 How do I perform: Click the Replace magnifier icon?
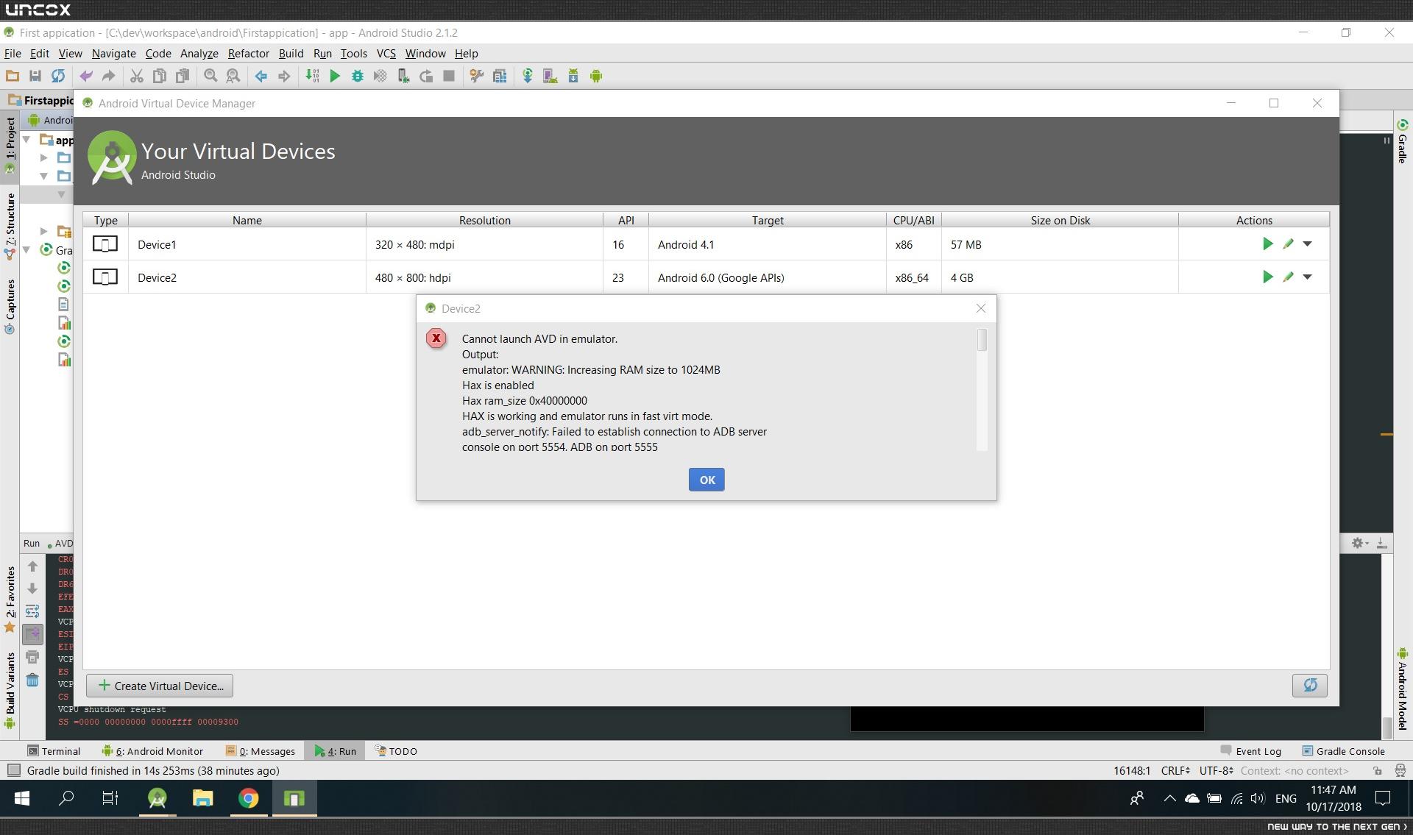233,76
